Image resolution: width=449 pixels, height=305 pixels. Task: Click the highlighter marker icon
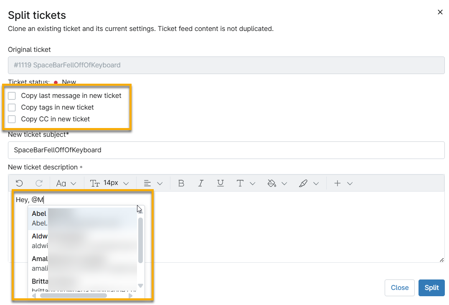pyautogui.click(x=304, y=183)
